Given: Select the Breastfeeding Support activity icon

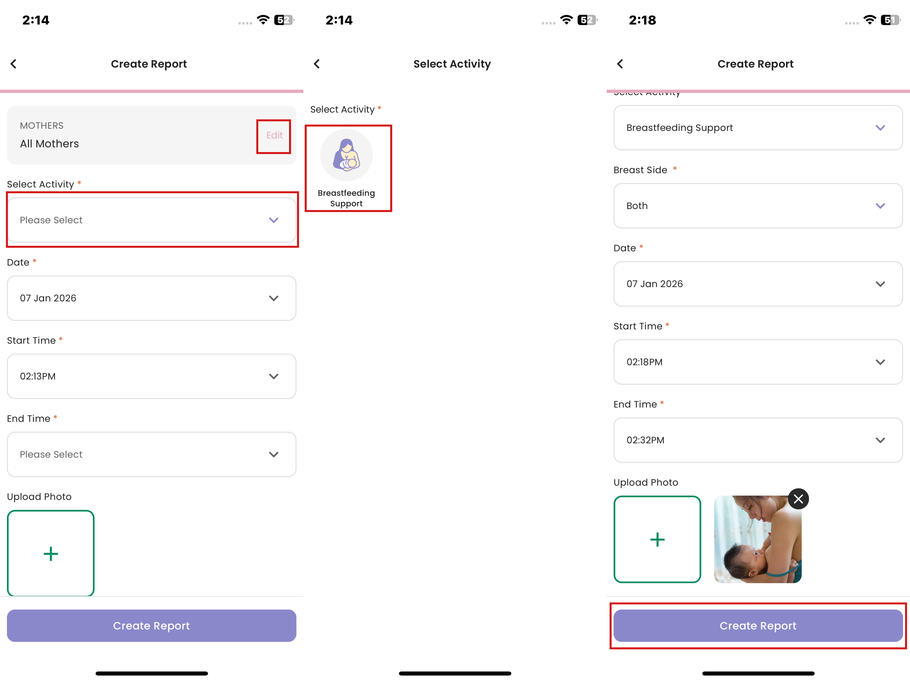Looking at the screenshot, I should pos(346,155).
